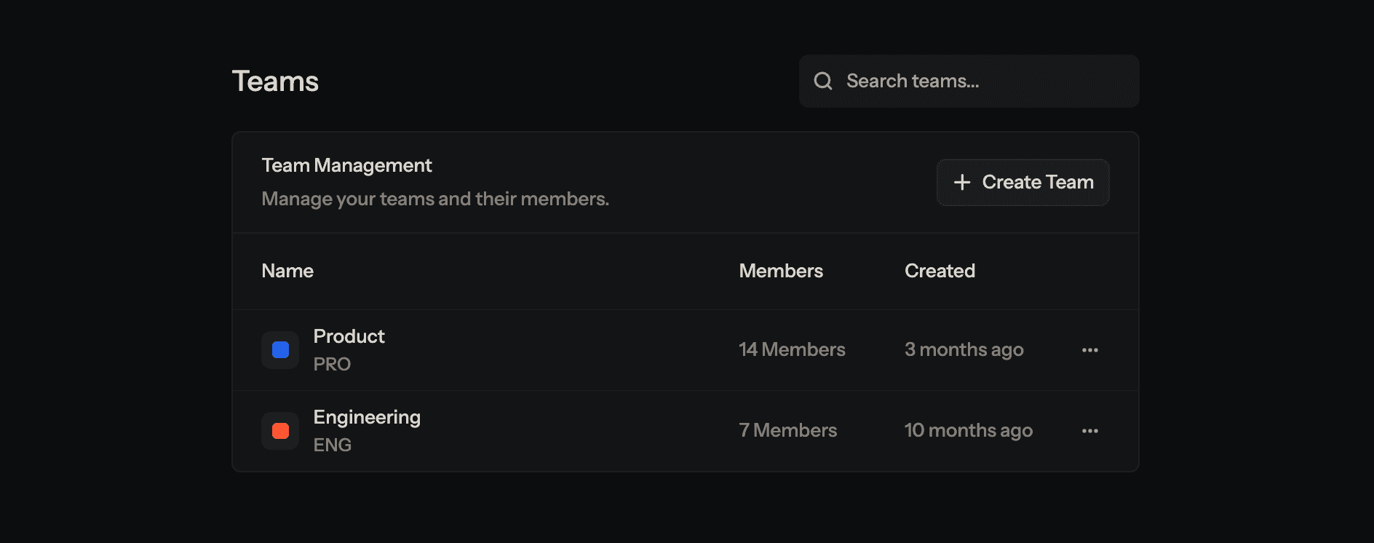
Task: Sort by the Members column header
Action: pyautogui.click(x=781, y=271)
